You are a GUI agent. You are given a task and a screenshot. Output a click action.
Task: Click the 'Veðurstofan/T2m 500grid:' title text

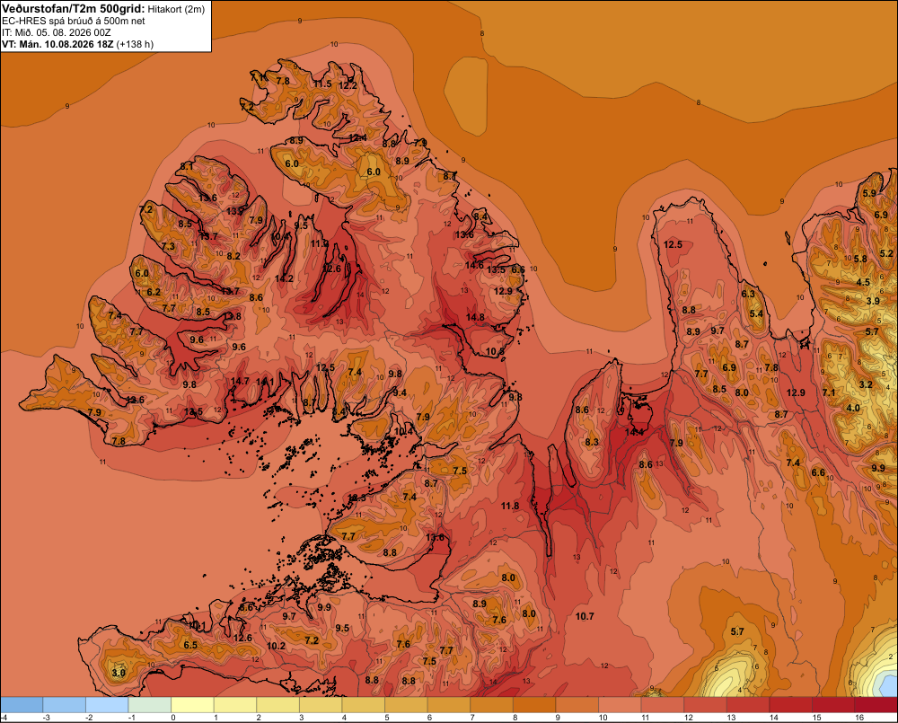[x=74, y=9]
